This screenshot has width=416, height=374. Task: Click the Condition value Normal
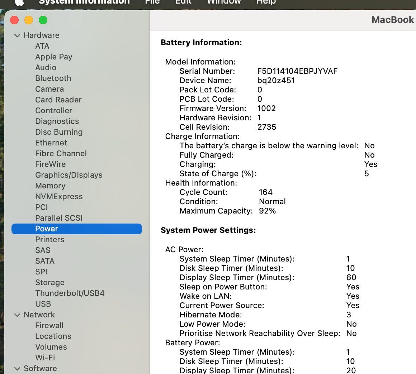[x=272, y=201]
